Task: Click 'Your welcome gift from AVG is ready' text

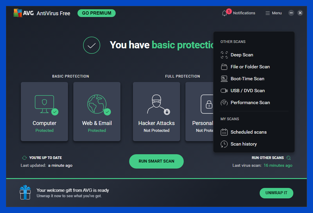Action: tap(73, 190)
